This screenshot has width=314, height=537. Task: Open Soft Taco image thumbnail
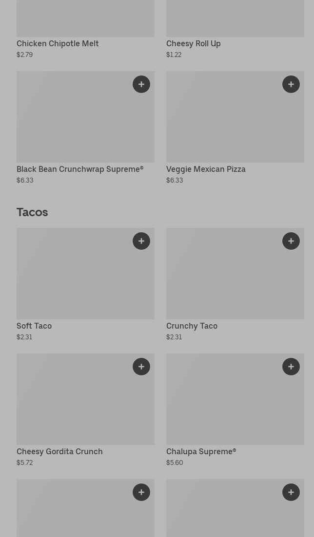73,280
